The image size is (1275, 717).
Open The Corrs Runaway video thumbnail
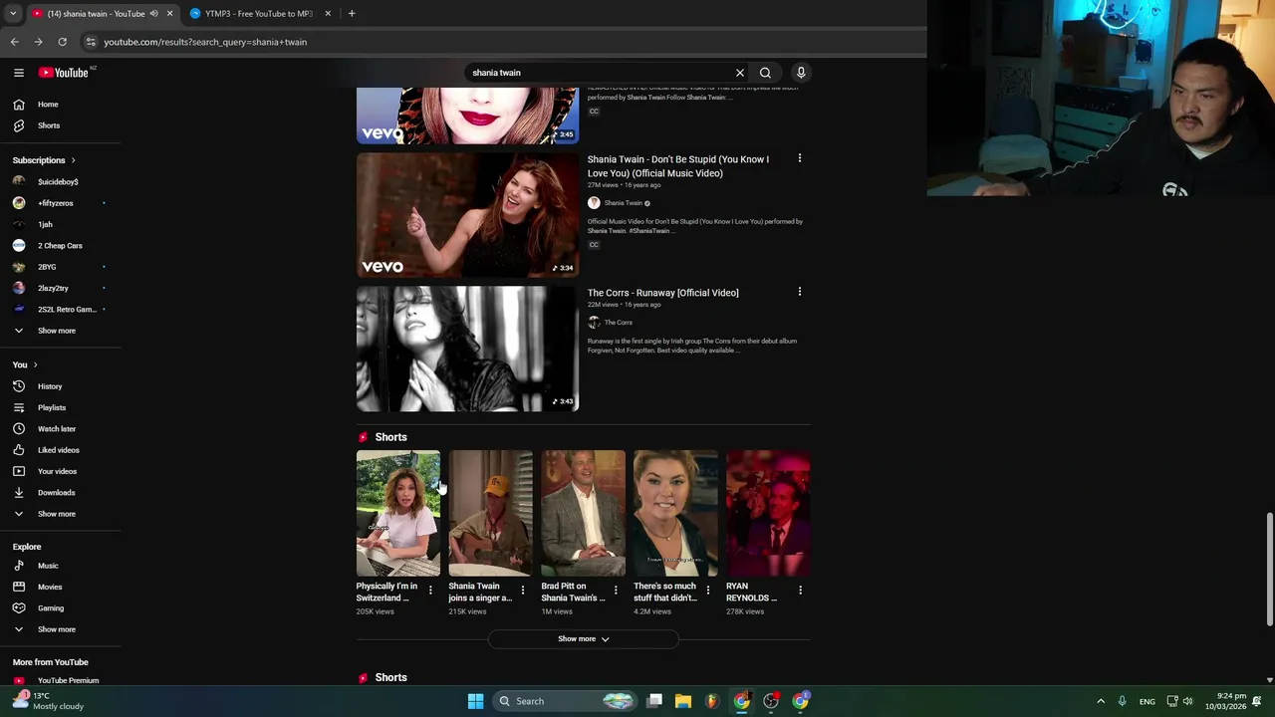467,349
